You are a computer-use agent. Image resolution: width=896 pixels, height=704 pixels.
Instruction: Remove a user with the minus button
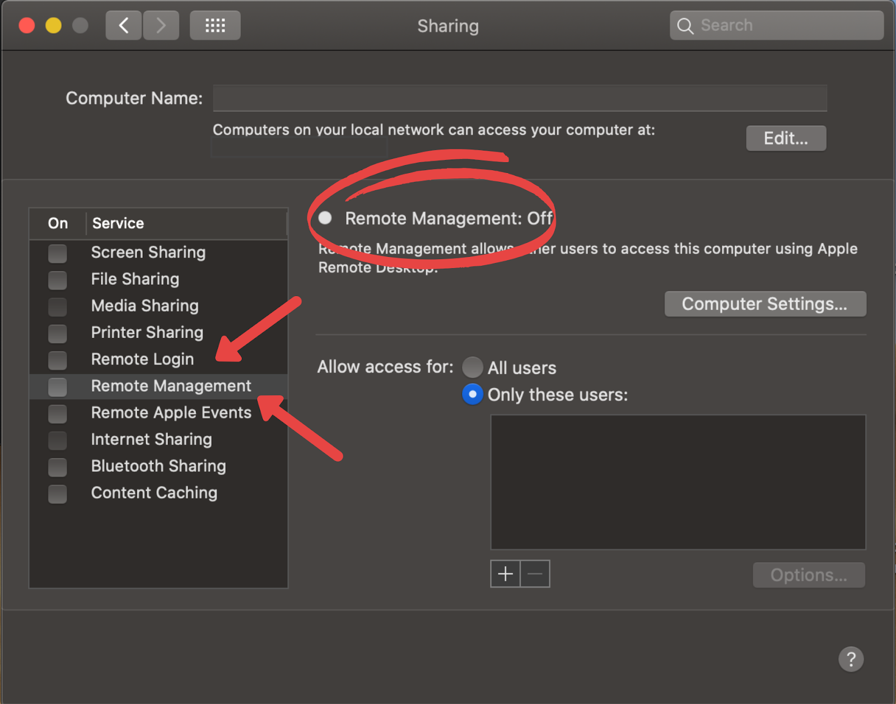pos(535,574)
